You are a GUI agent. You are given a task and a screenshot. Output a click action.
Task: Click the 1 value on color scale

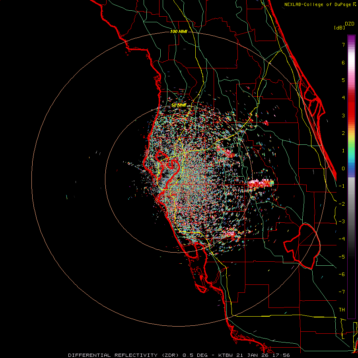click(x=343, y=151)
